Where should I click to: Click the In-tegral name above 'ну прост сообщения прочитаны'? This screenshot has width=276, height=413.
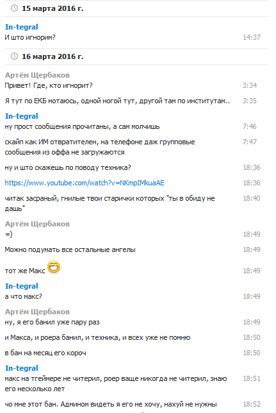click(22, 116)
